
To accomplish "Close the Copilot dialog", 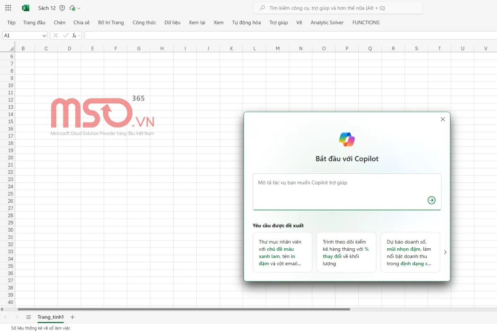I will (442, 119).
